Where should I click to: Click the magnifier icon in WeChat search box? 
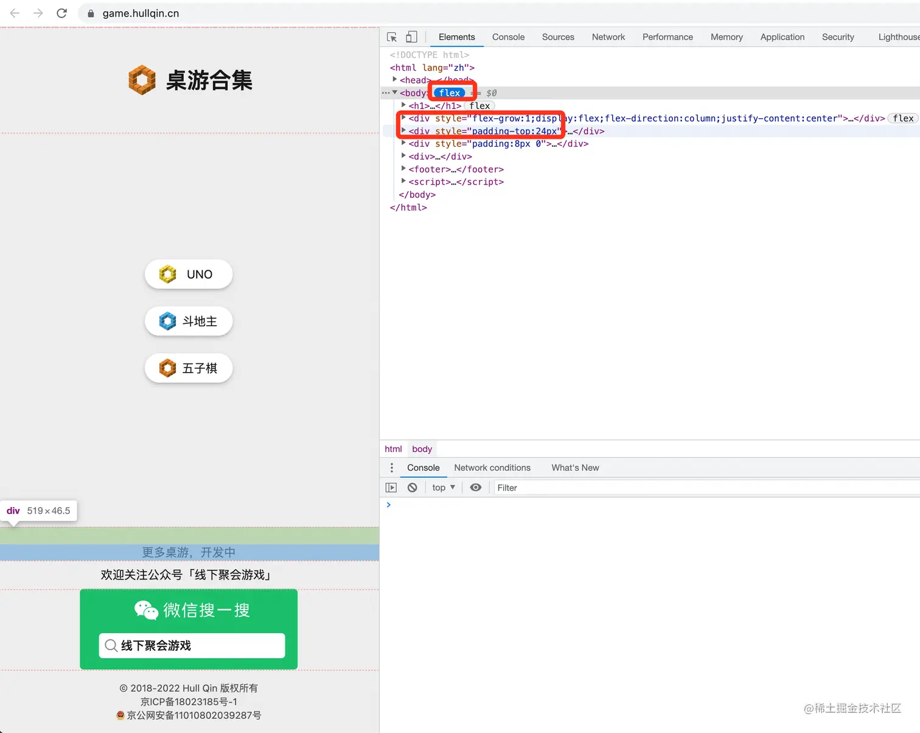[111, 645]
